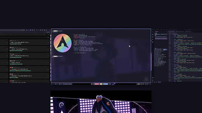Image resolution: width=202 pixels, height=113 pixels.
Task: Click the blue round extension icon in the browser toolbar
Action: tap(30, 30)
